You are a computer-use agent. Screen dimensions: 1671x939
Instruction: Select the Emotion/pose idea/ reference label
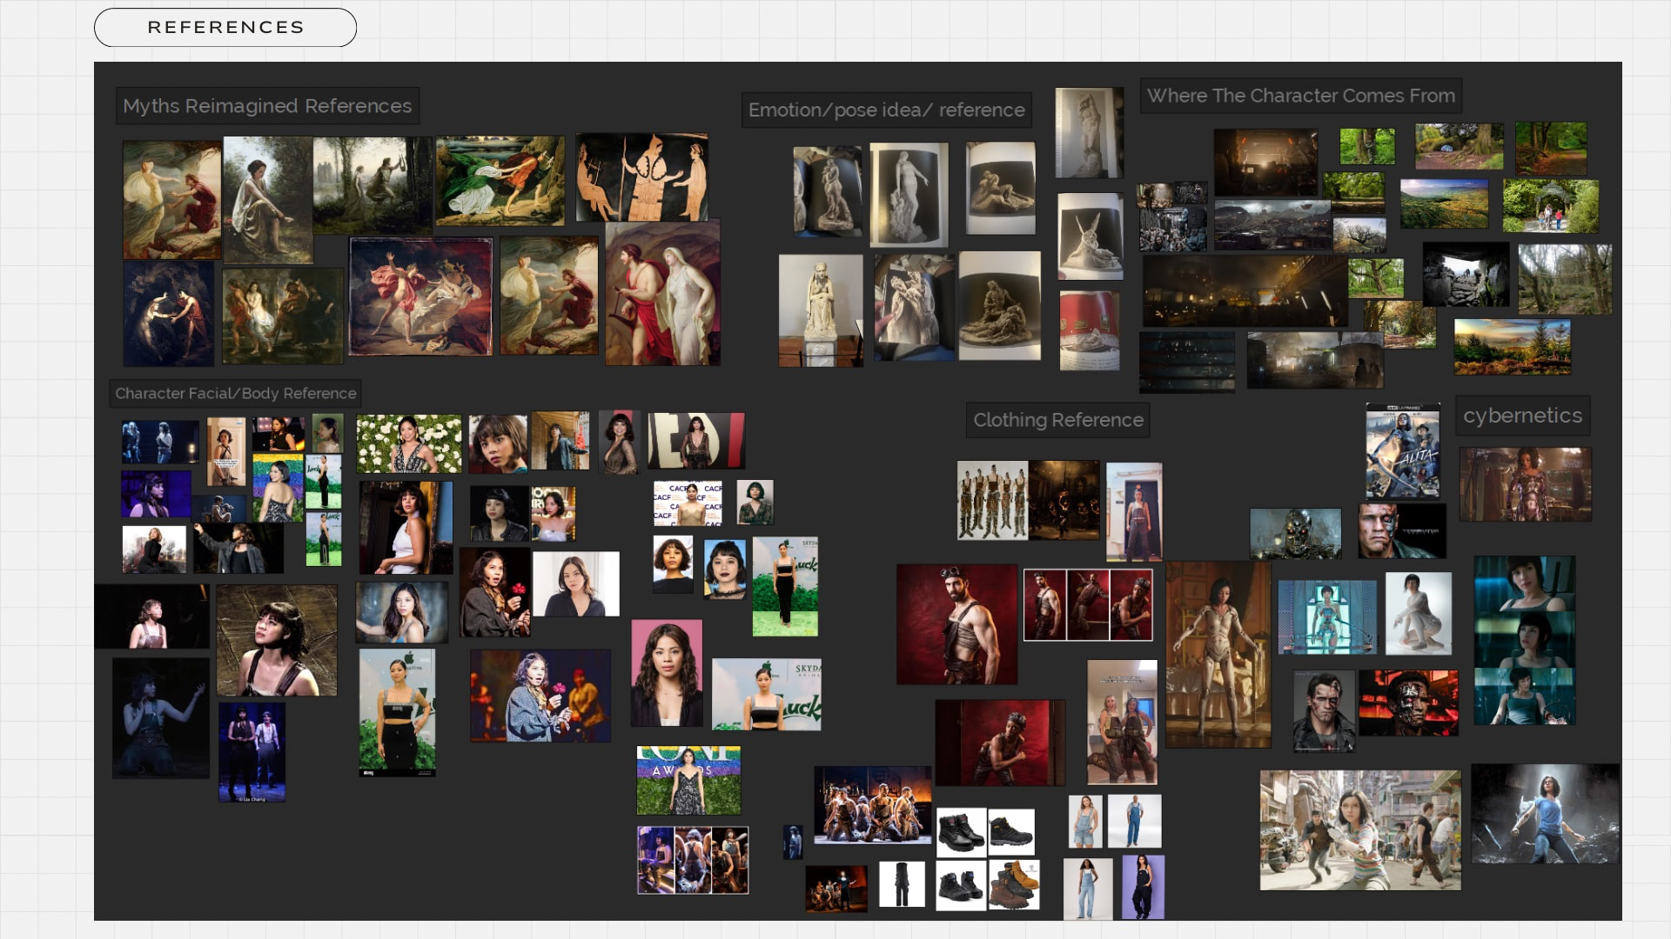(886, 110)
